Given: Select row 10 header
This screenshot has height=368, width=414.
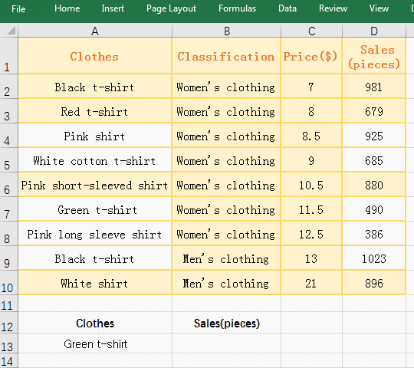Looking at the screenshot, I should point(9,283).
